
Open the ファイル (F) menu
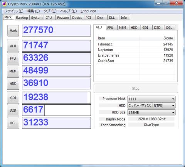click(14, 11)
